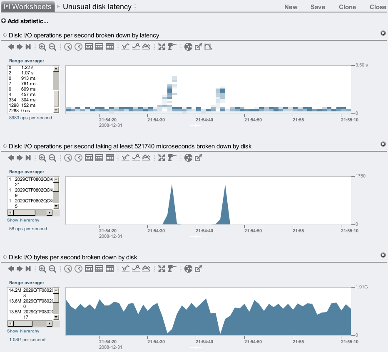Save dataset icon in the I/O bytes panel
The height and width of the screenshot is (352, 388).
[x=188, y=269]
